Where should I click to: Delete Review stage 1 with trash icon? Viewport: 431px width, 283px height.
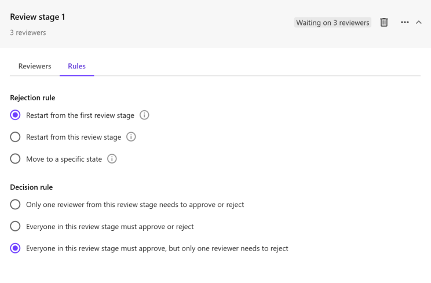pyautogui.click(x=383, y=22)
